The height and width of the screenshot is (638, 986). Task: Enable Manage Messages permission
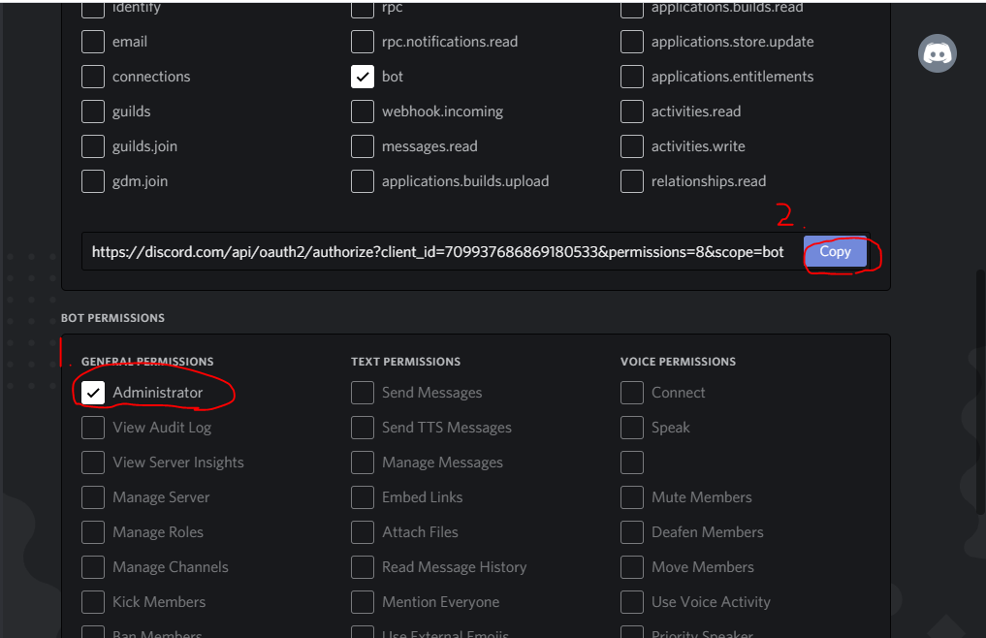click(x=363, y=463)
